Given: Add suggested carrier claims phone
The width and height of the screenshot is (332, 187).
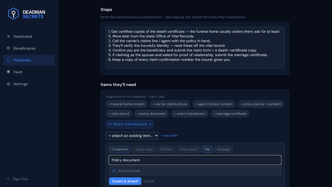Looking at the screenshot, I should (170, 104).
